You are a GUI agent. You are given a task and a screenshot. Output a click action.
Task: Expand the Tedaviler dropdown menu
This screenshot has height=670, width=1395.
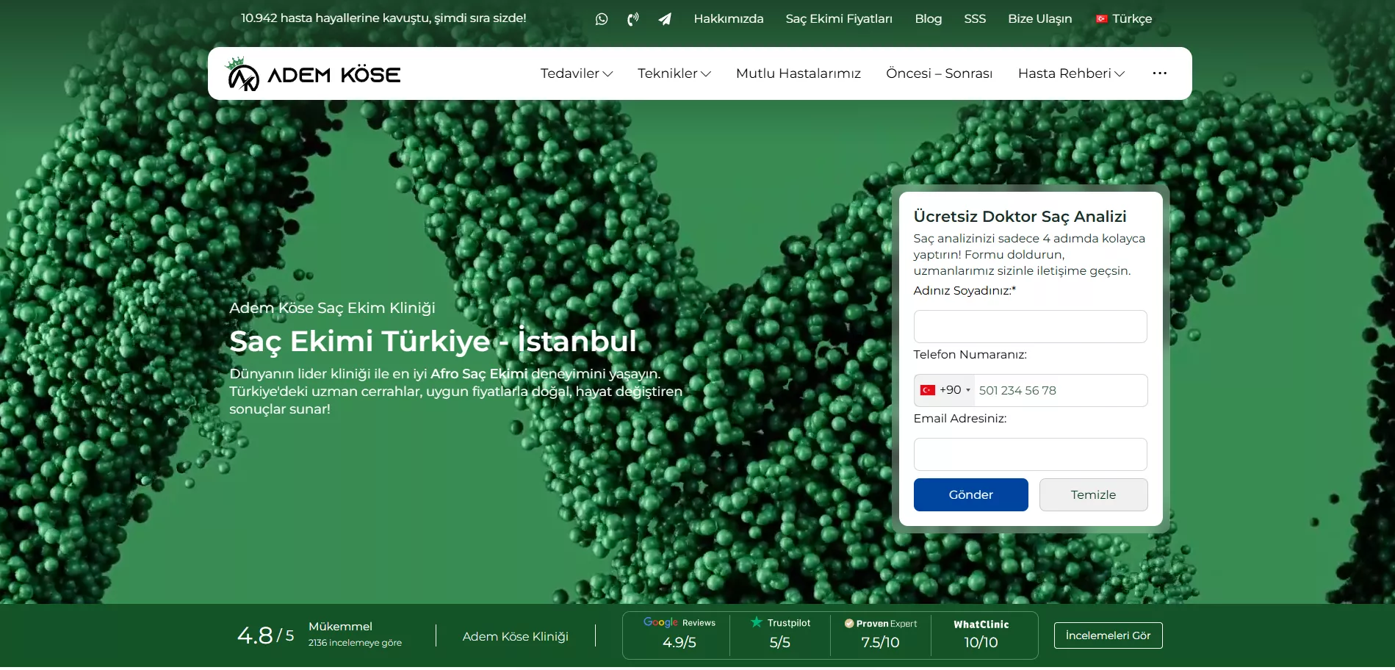coord(576,73)
